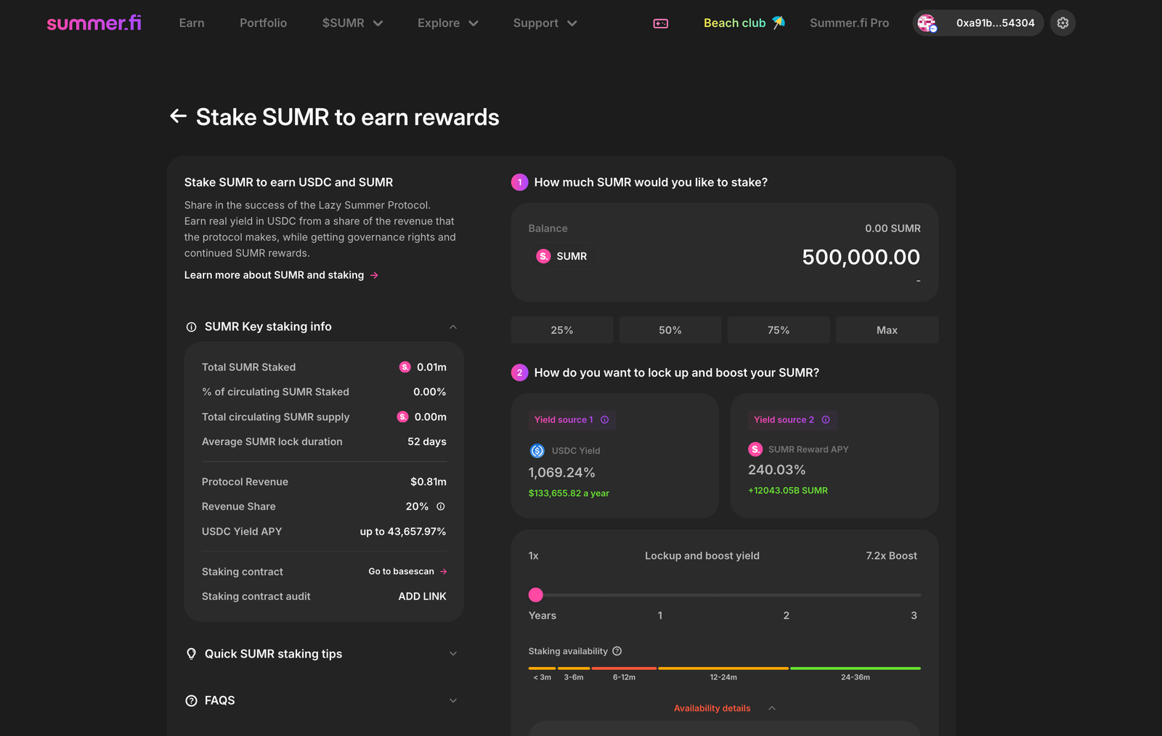The width and height of the screenshot is (1162, 736).
Task: Open Beach club
Action: coord(735,23)
